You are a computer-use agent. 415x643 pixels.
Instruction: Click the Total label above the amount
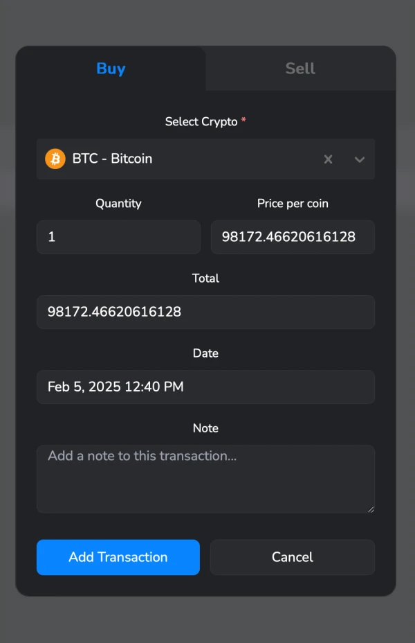pyautogui.click(x=205, y=278)
